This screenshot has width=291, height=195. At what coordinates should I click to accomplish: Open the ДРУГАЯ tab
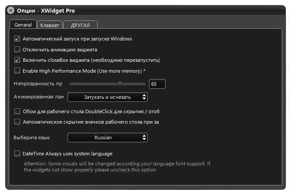pyautogui.click(x=80, y=25)
